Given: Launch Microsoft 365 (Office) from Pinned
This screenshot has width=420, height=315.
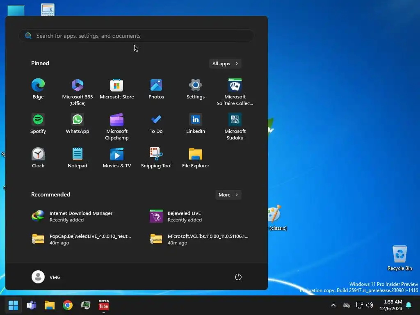Looking at the screenshot, I should 78,92.
